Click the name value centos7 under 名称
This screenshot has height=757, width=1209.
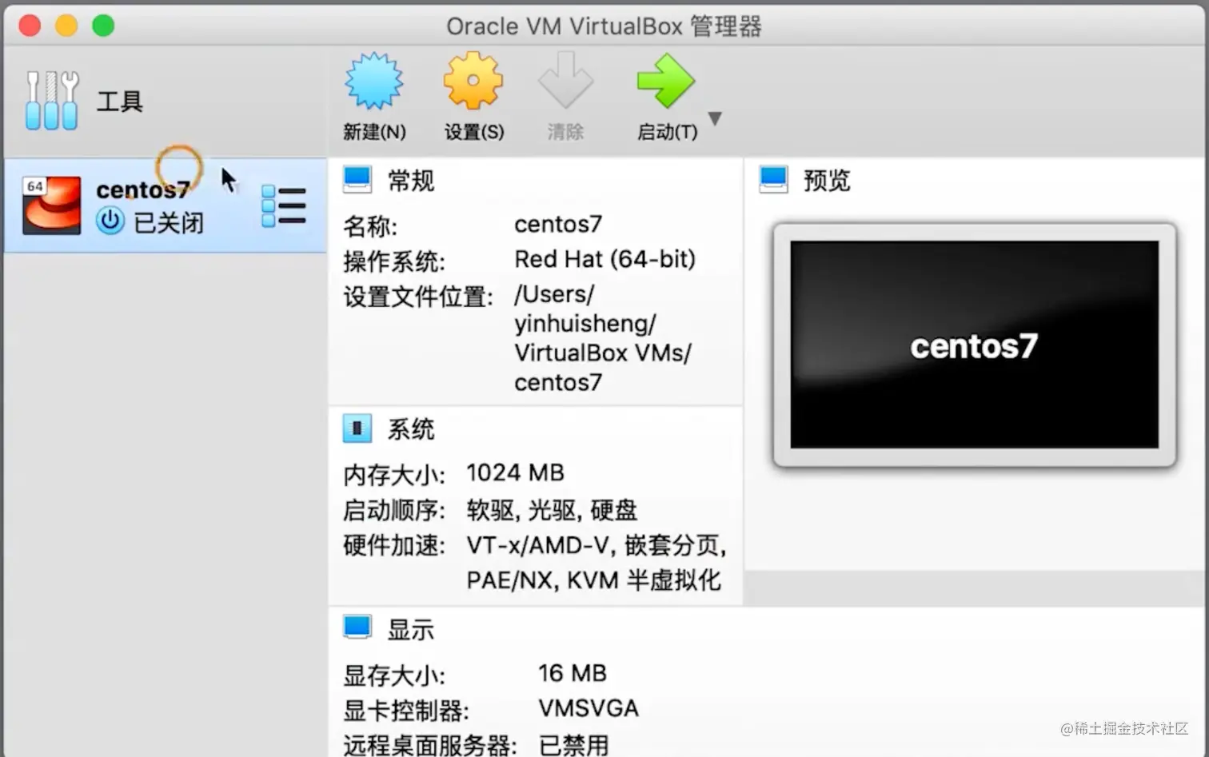coord(558,225)
